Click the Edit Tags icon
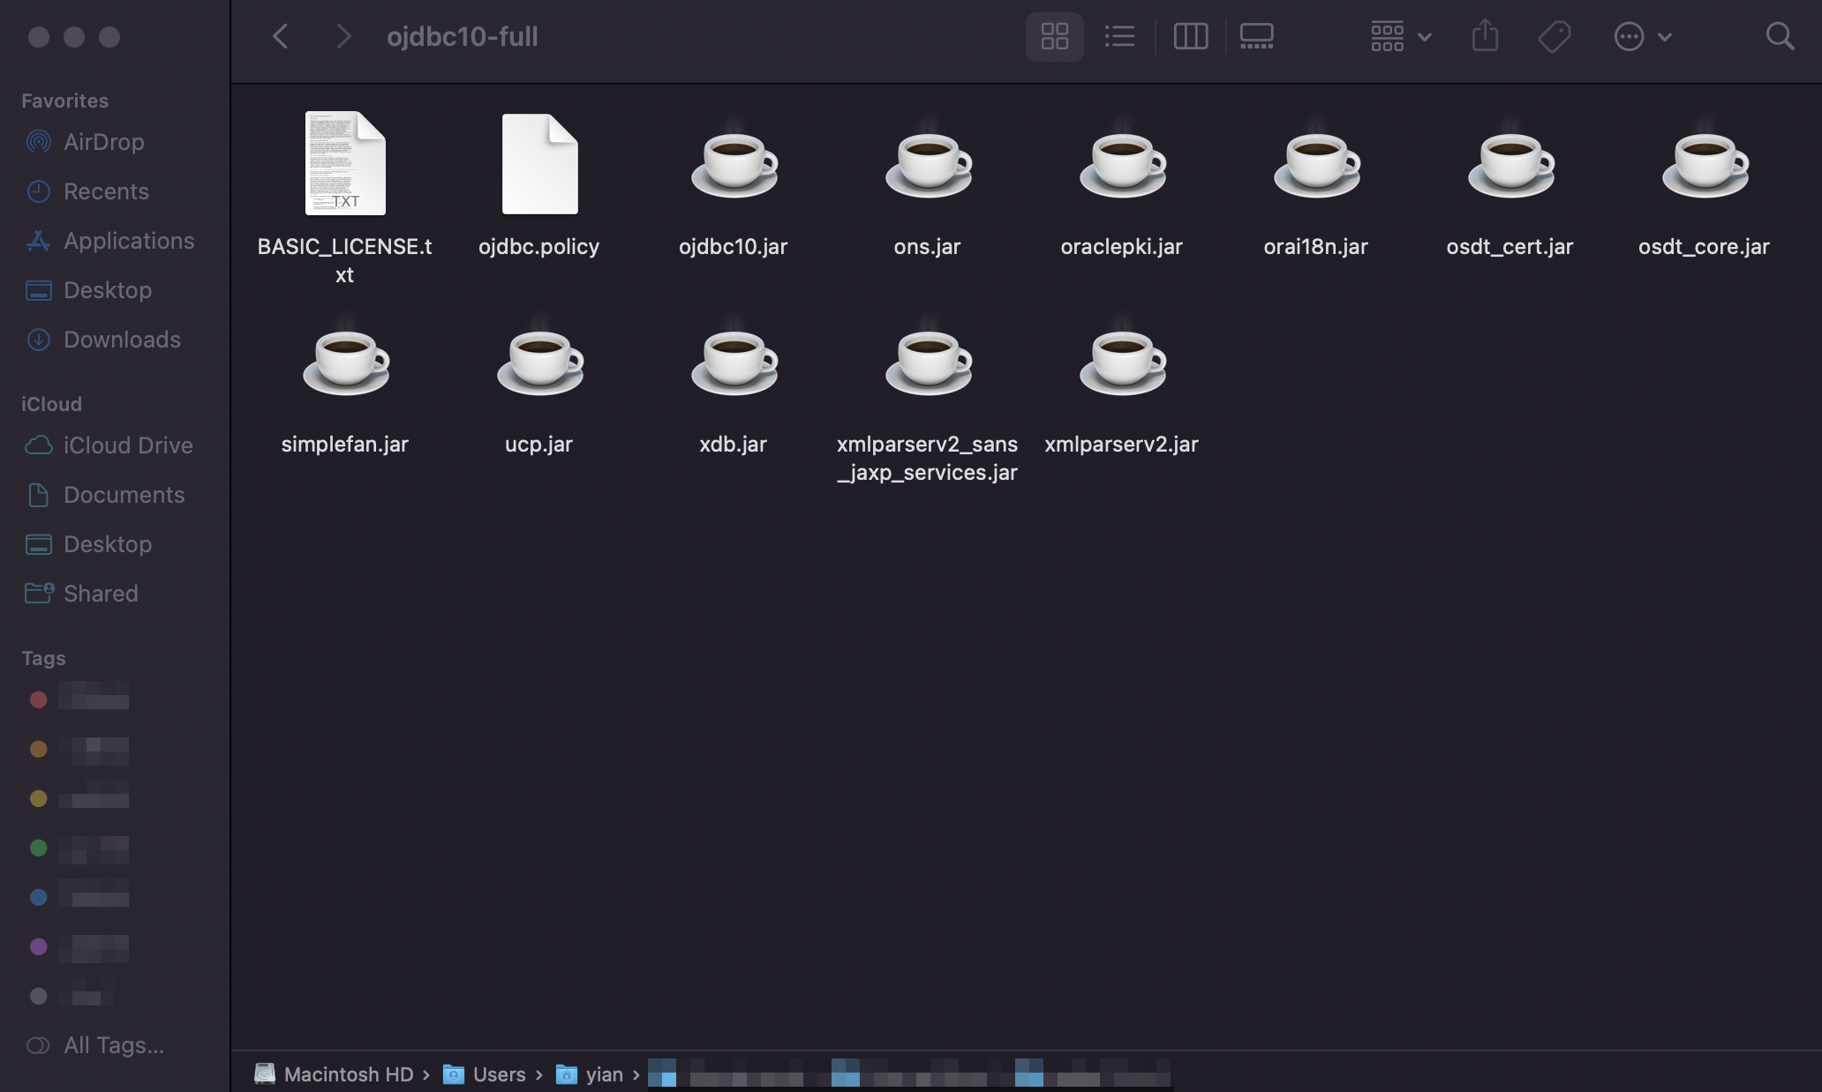 click(x=1554, y=36)
